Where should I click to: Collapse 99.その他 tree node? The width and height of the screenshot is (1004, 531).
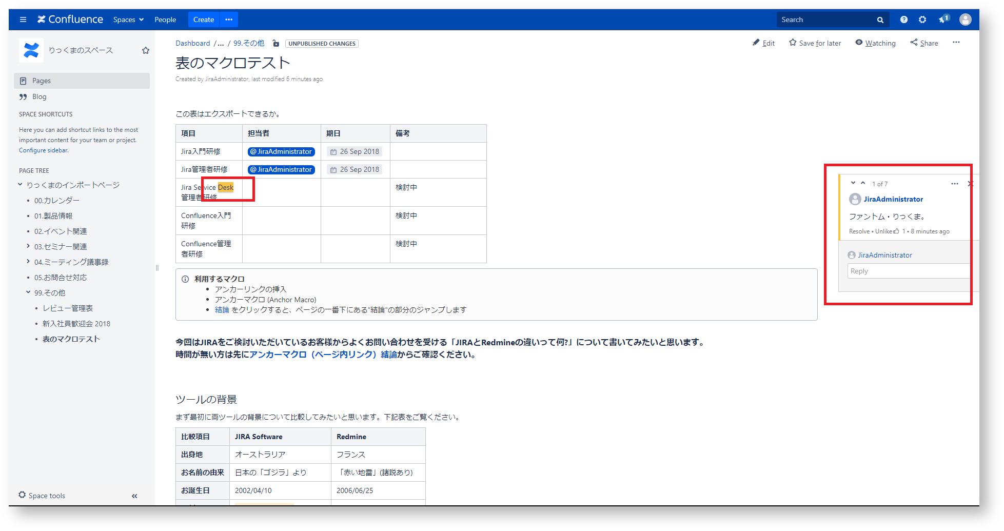[28, 292]
